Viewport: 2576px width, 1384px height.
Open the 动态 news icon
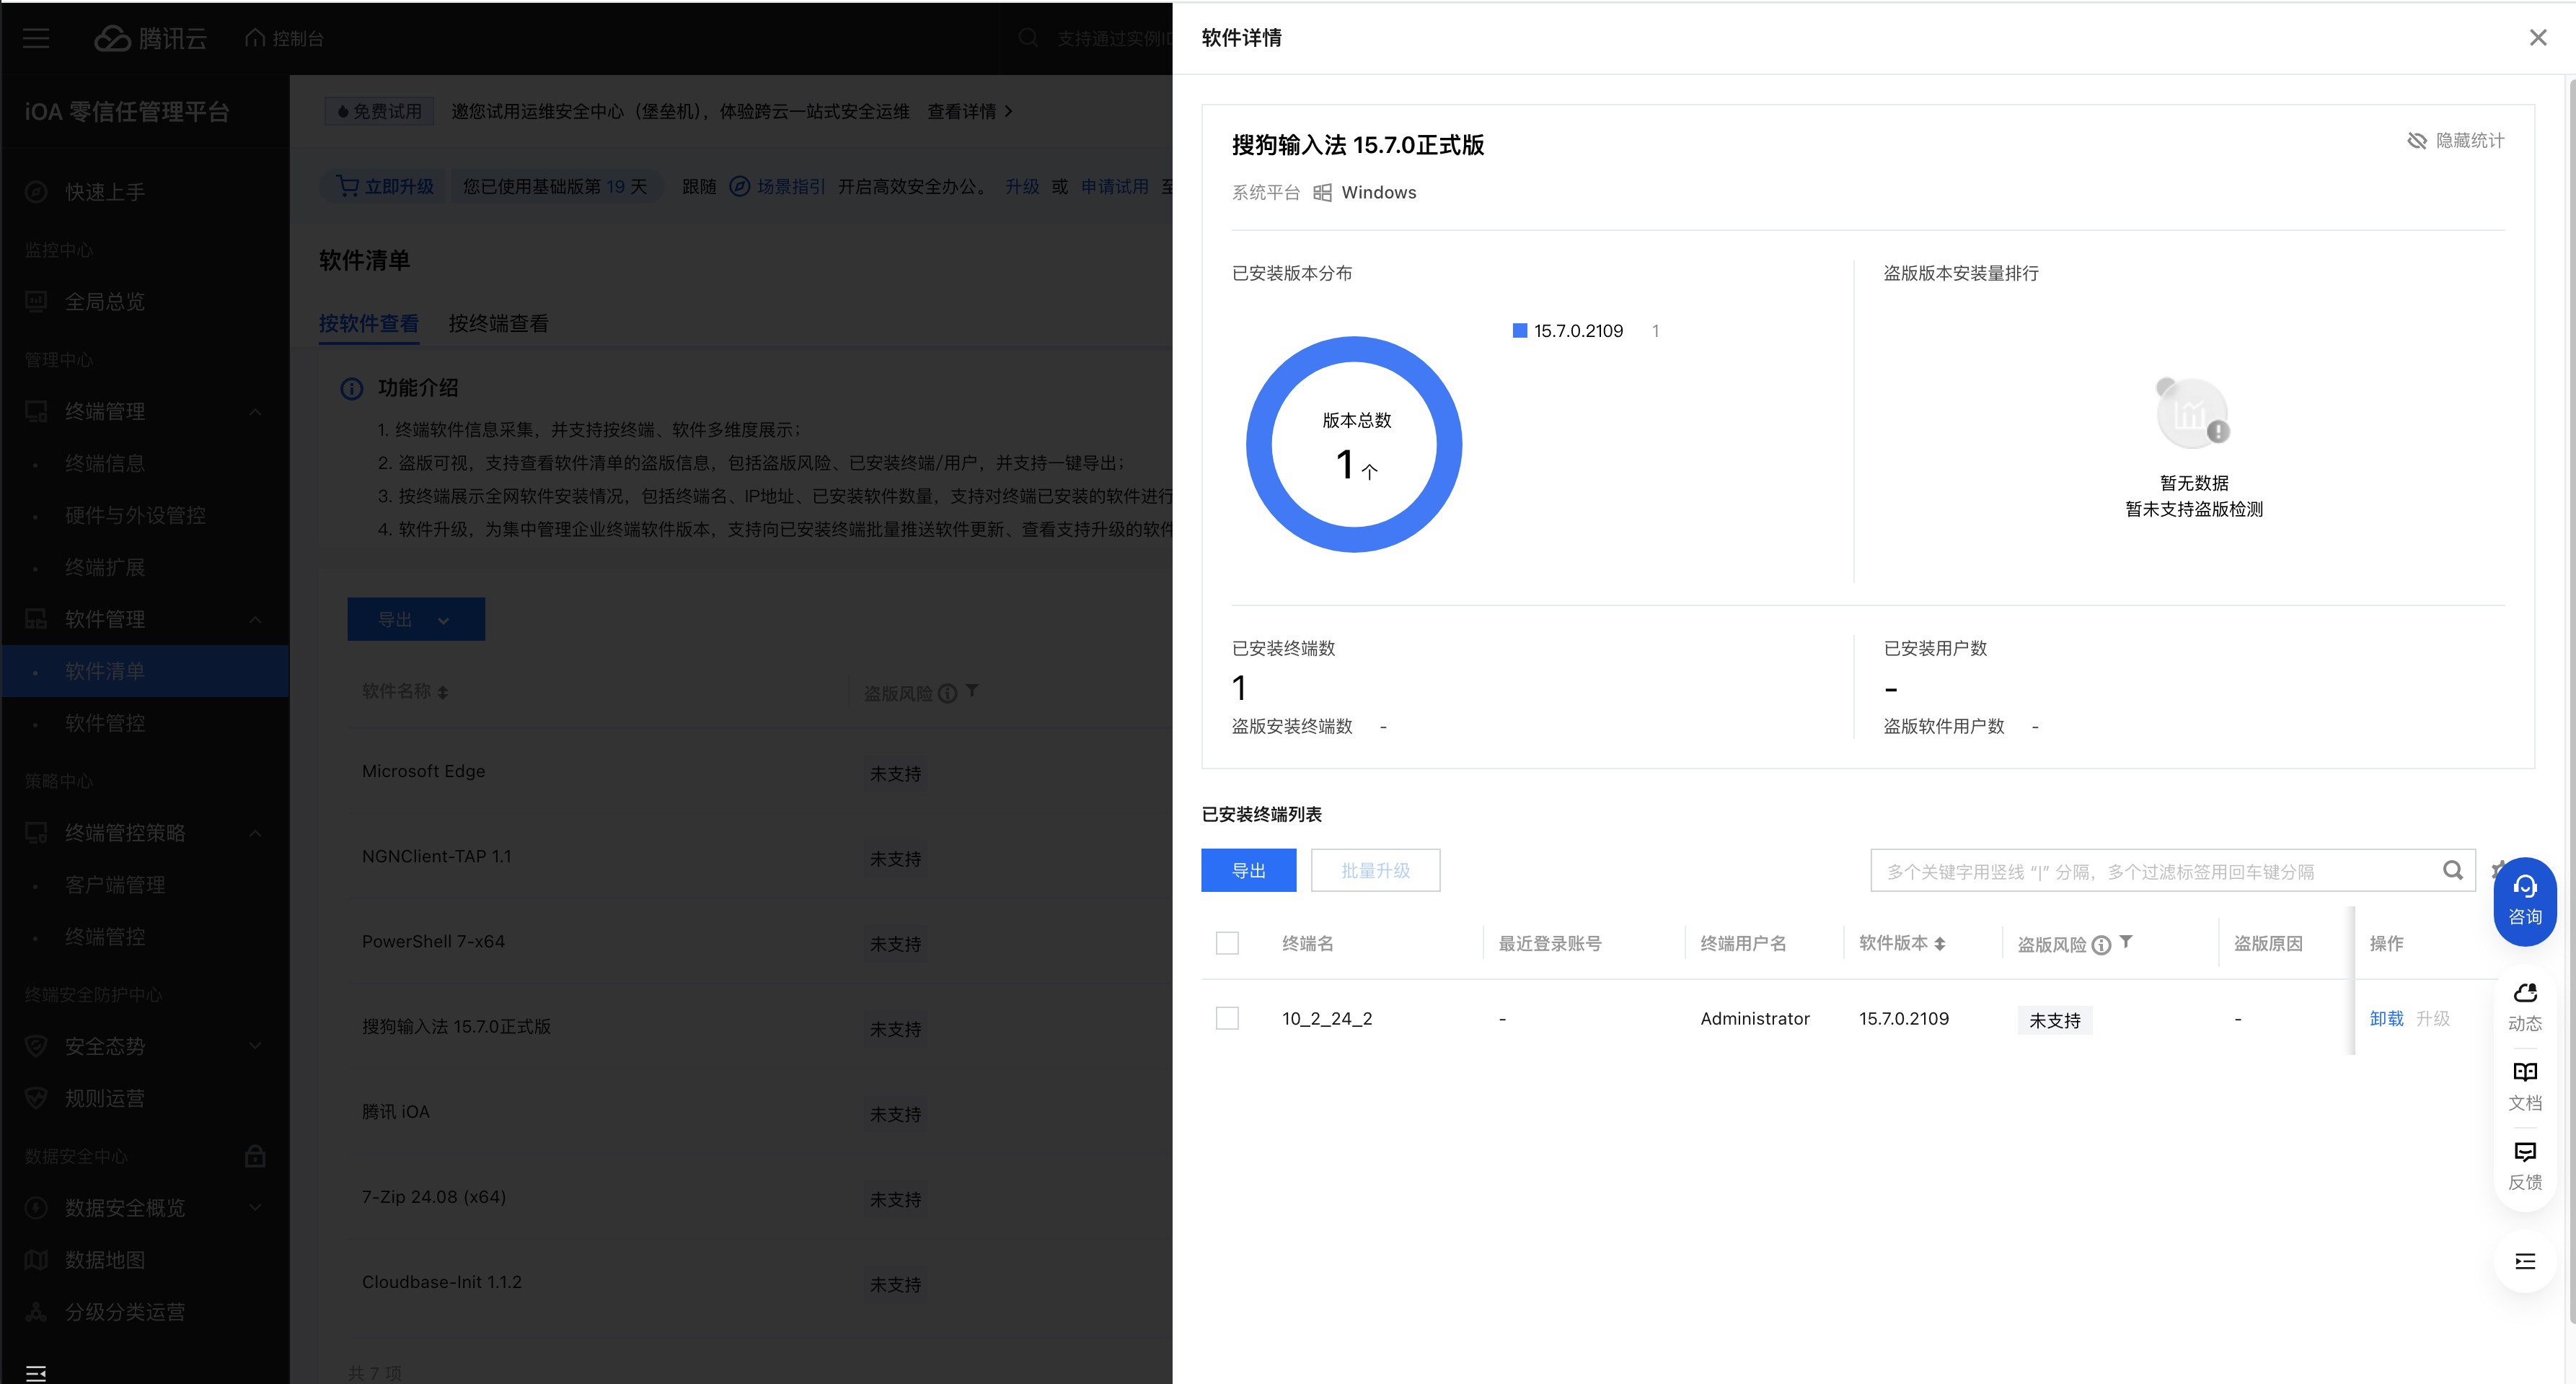(x=2524, y=1006)
